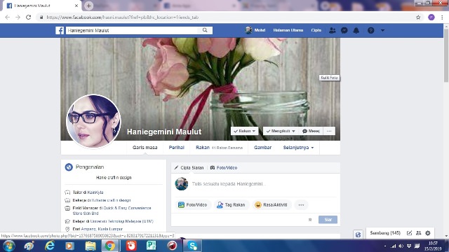Open Quick & Easy Convenience Store link
This screenshot has width=449, height=252.
coord(112,211)
